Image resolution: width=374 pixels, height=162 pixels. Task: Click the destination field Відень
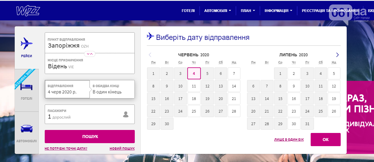point(90,63)
